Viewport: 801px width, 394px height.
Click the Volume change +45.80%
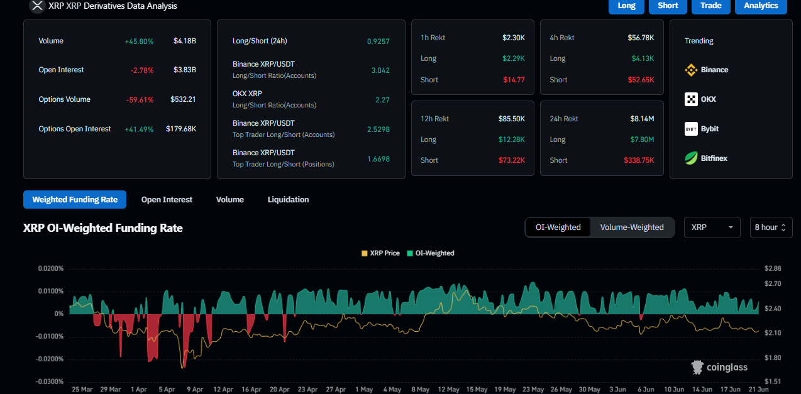point(139,41)
